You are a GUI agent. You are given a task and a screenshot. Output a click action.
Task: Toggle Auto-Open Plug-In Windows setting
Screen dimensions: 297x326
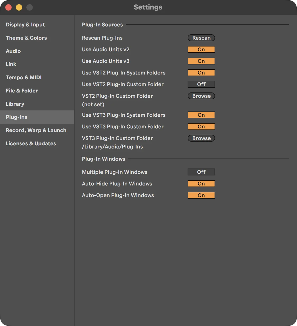click(201, 195)
